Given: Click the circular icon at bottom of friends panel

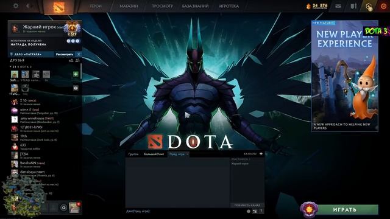Looking at the screenshot, I should (x=63, y=207).
